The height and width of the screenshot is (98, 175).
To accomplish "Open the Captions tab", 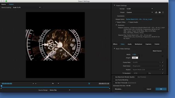I will (x=148, y=44).
